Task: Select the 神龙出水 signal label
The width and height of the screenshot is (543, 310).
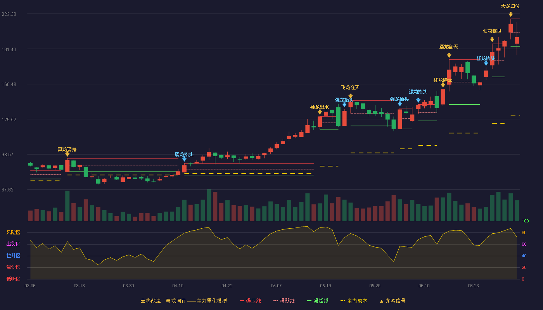Action: click(320, 107)
